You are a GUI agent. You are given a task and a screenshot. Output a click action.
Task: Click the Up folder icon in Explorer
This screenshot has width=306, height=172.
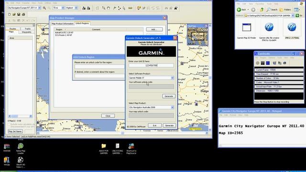coord(262,10)
